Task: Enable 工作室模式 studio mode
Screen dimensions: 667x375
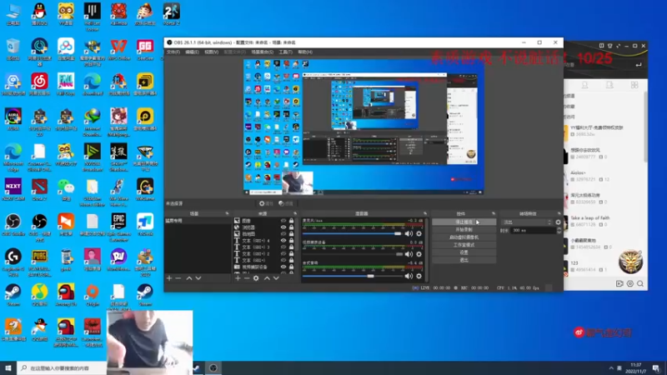Action: click(464, 245)
